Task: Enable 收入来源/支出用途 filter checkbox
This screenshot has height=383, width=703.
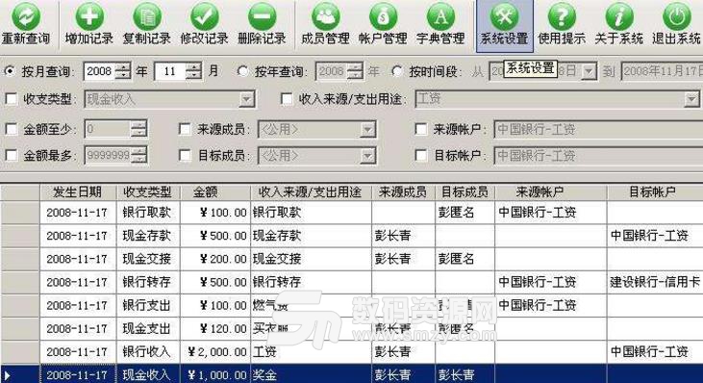Action: click(287, 99)
